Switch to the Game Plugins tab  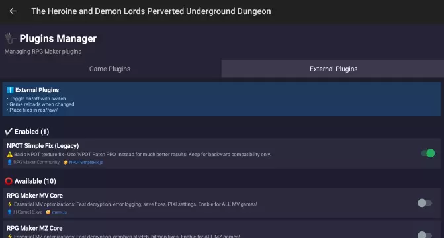pyautogui.click(x=110, y=69)
